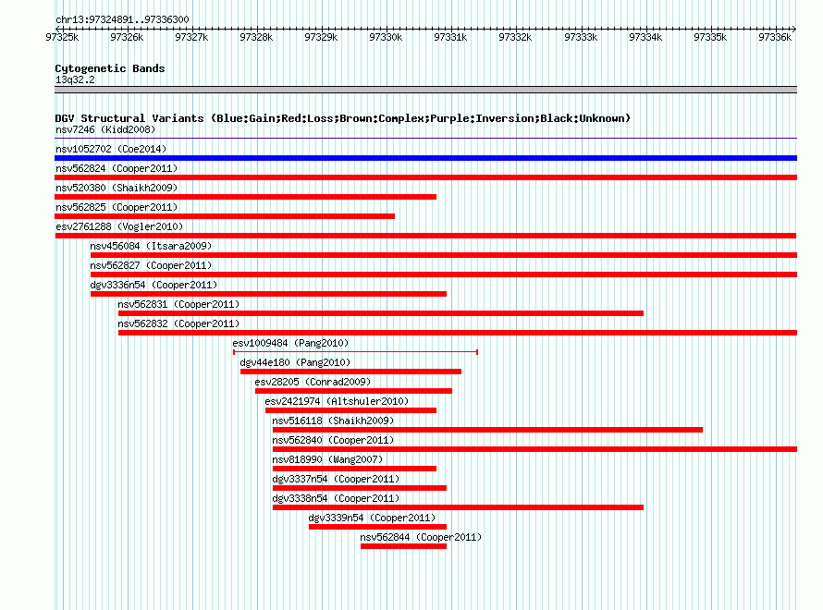823x610 pixels.
Task: Click the esv28205 (Conrad2009) label
Action: click(313, 382)
